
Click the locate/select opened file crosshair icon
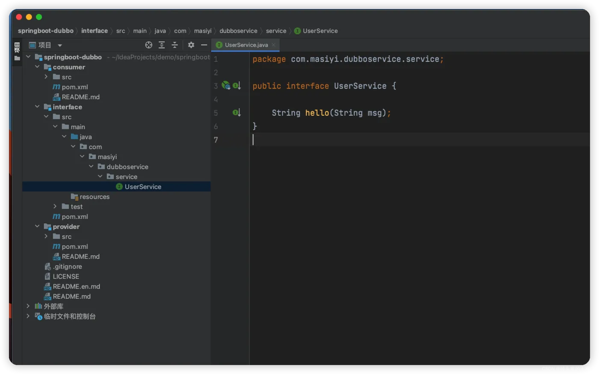[148, 45]
